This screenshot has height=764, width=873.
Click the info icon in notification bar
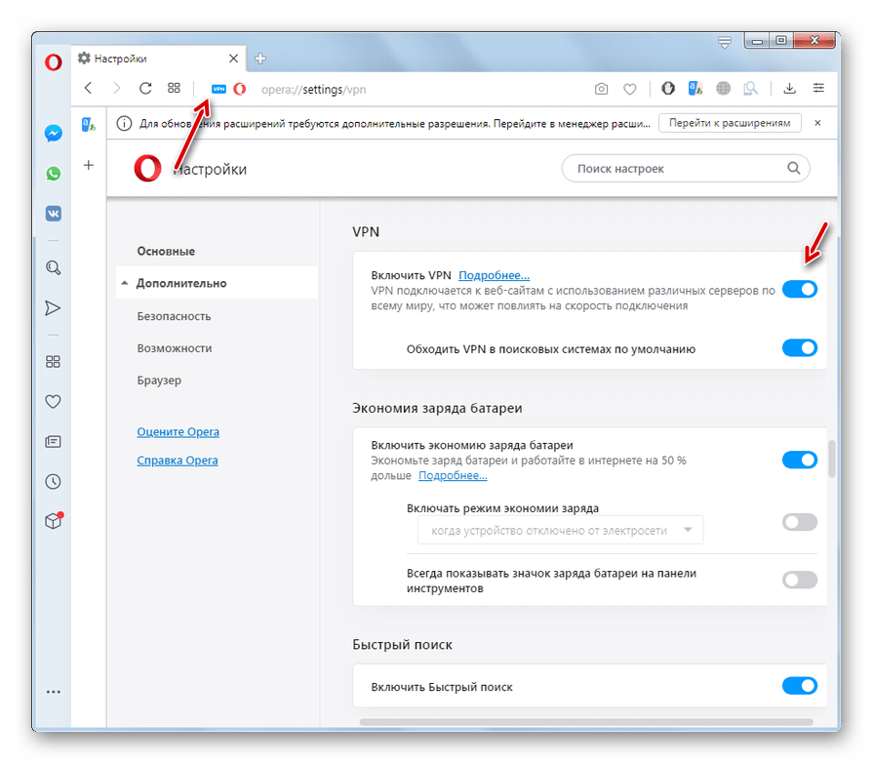coord(124,123)
